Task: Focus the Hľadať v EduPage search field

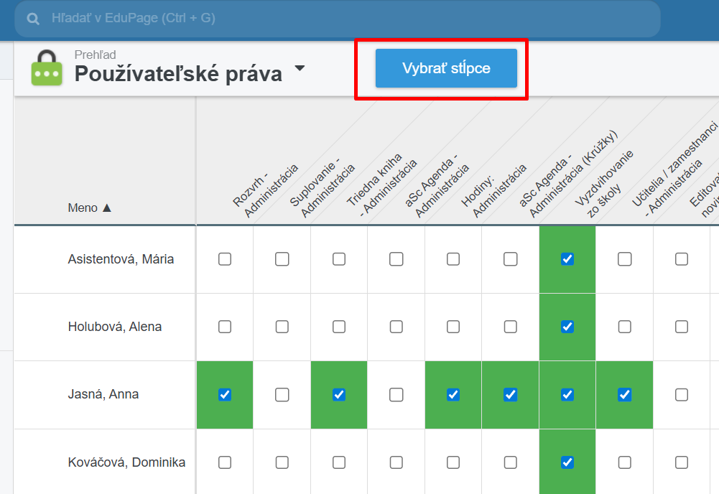Action: pyautogui.click(x=345, y=19)
